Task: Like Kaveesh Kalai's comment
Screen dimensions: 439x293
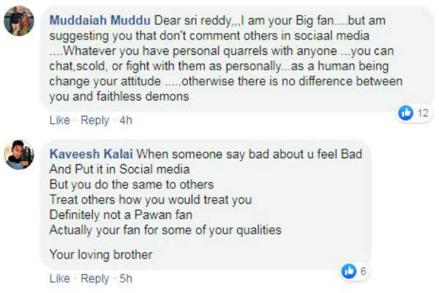Action: pyautogui.click(x=59, y=278)
